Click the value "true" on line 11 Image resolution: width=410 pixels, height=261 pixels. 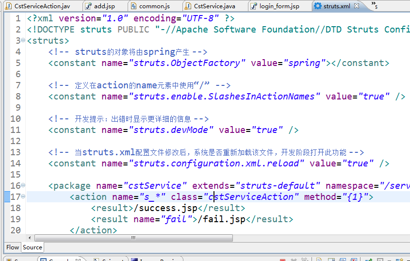click(267, 130)
